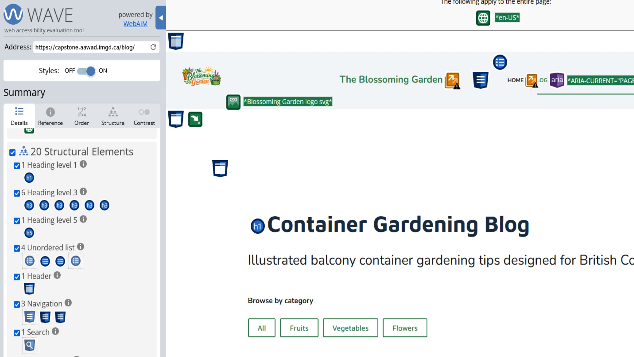Reload the address with the refresh icon
Viewport: 634px width, 357px height.
(x=153, y=47)
